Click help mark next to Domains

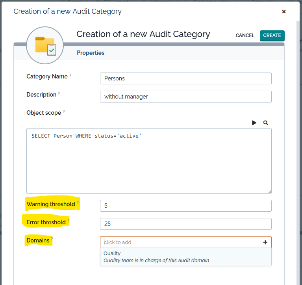[x=52, y=239]
